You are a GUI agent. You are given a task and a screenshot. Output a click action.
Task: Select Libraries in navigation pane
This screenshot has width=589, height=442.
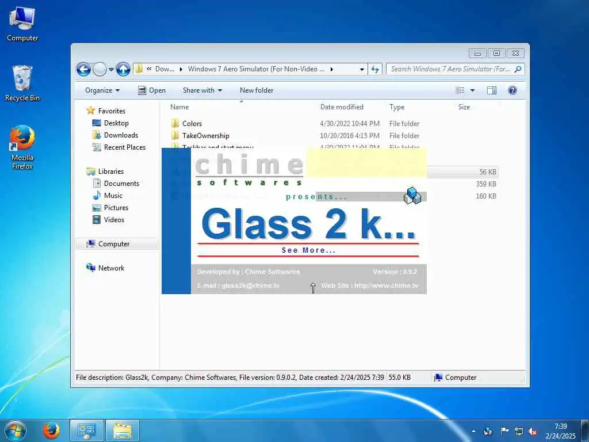pyautogui.click(x=111, y=172)
